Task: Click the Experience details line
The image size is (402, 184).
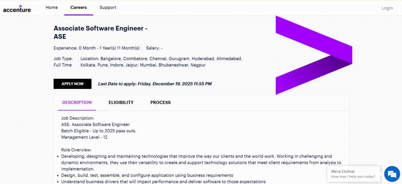Action: pyautogui.click(x=97, y=48)
